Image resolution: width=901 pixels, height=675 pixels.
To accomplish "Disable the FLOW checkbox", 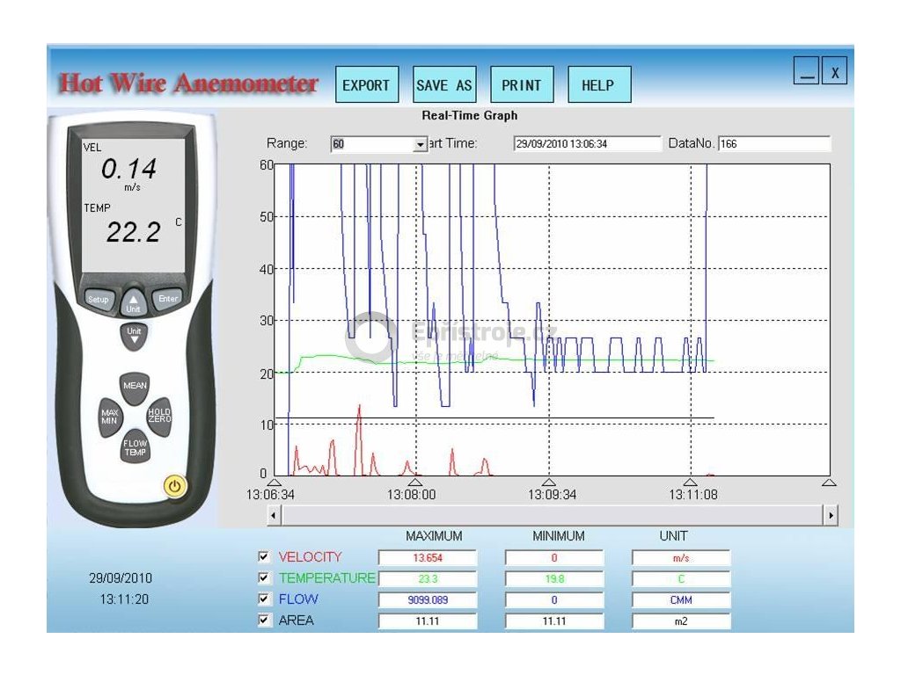I will point(263,599).
